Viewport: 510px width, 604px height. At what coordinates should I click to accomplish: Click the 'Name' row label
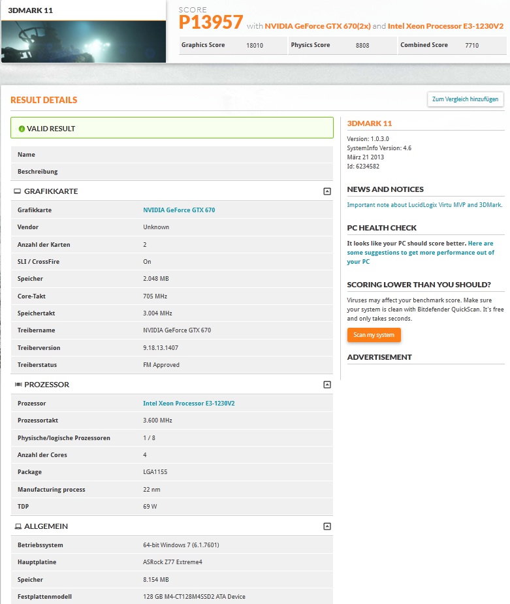click(26, 155)
